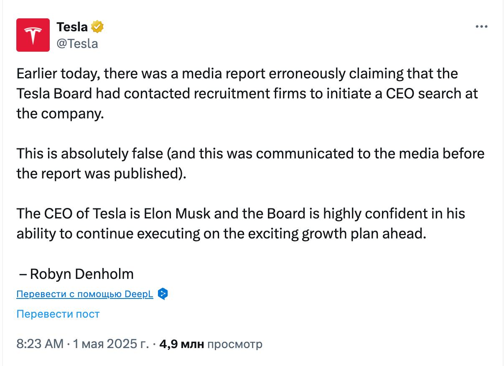504x366 pixels.
Task: Click the gold verified badge
Action: (97, 27)
